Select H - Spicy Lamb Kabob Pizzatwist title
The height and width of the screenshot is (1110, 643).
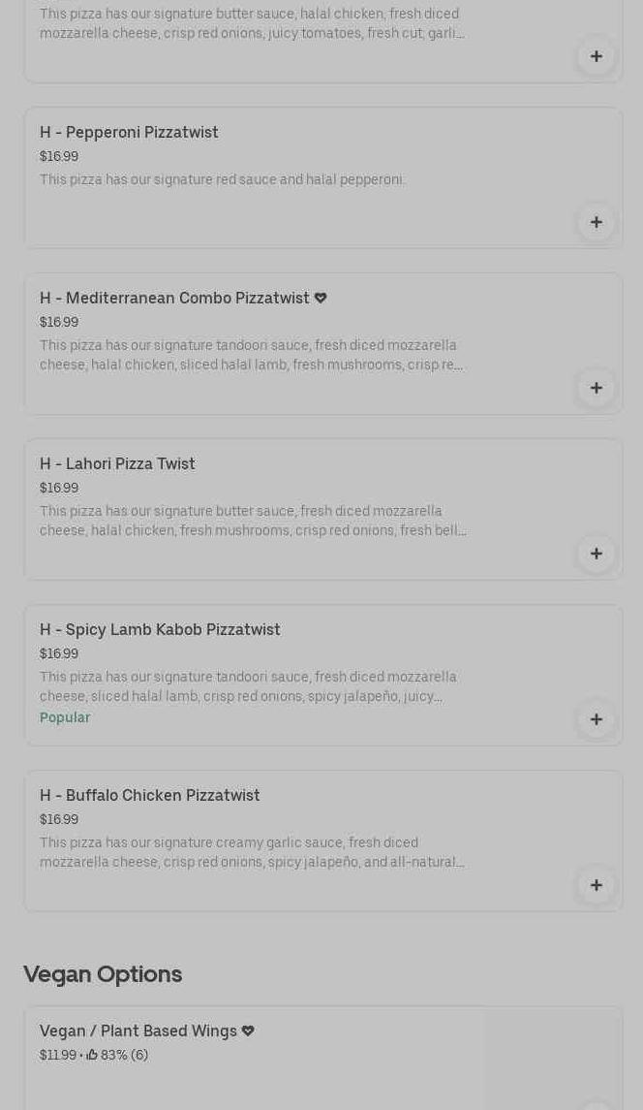tap(160, 629)
